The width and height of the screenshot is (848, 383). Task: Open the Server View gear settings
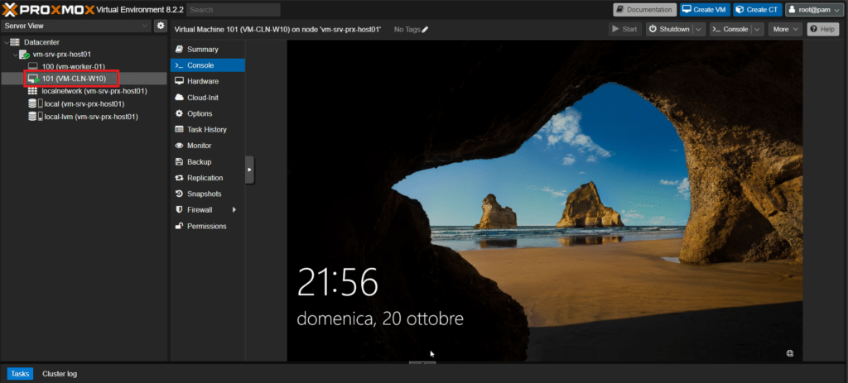pos(160,26)
